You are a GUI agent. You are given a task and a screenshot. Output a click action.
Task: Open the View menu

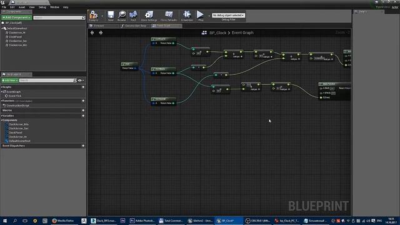click(x=32, y=7)
